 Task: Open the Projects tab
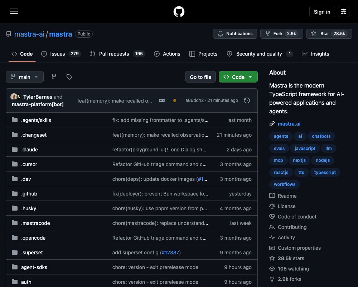point(203,54)
